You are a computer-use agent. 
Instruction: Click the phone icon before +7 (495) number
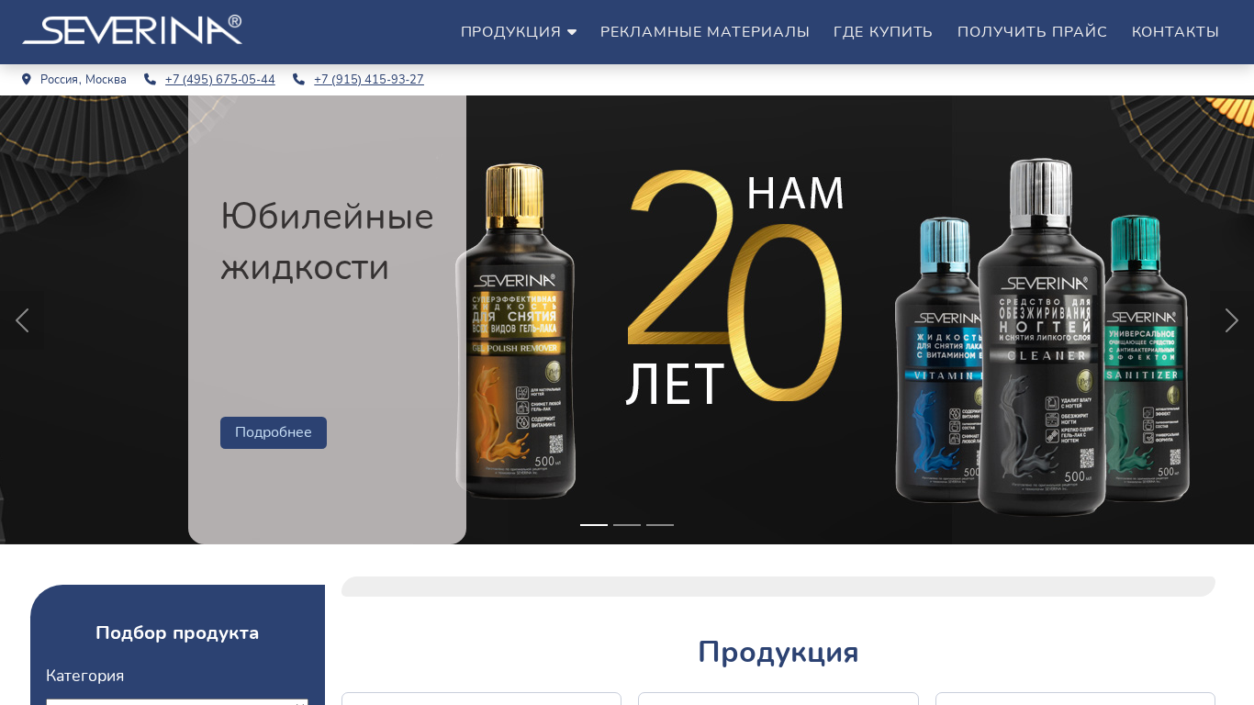(150, 80)
